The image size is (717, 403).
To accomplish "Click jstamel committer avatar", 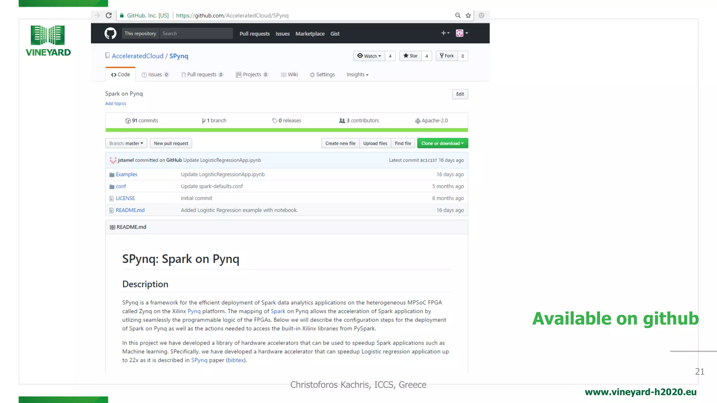I will (113, 160).
